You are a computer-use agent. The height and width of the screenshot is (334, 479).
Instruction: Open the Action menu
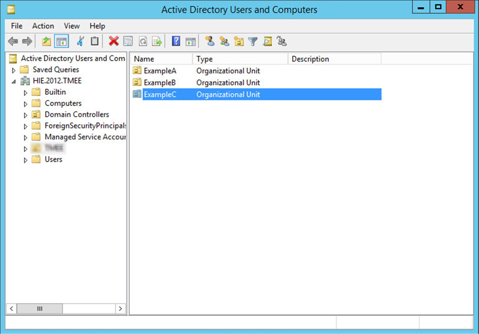(x=43, y=26)
